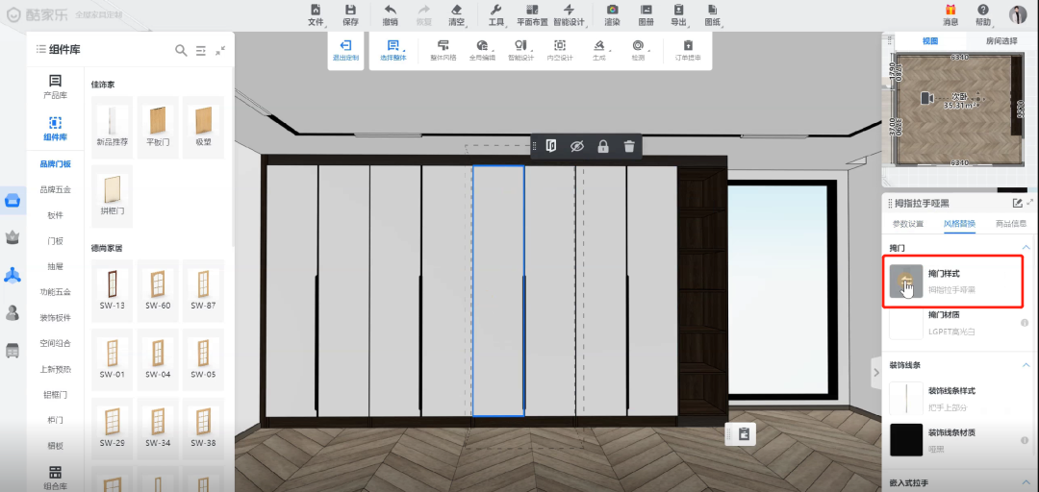Collapse the 组件库 panel with shrink arrows
The image size is (1039, 492).
pos(220,50)
